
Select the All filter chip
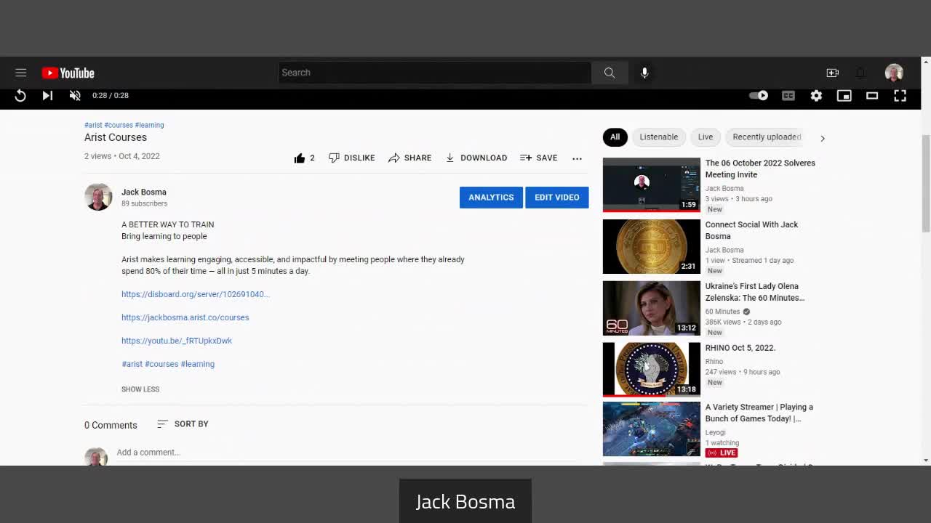pyautogui.click(x=615, y=137)
